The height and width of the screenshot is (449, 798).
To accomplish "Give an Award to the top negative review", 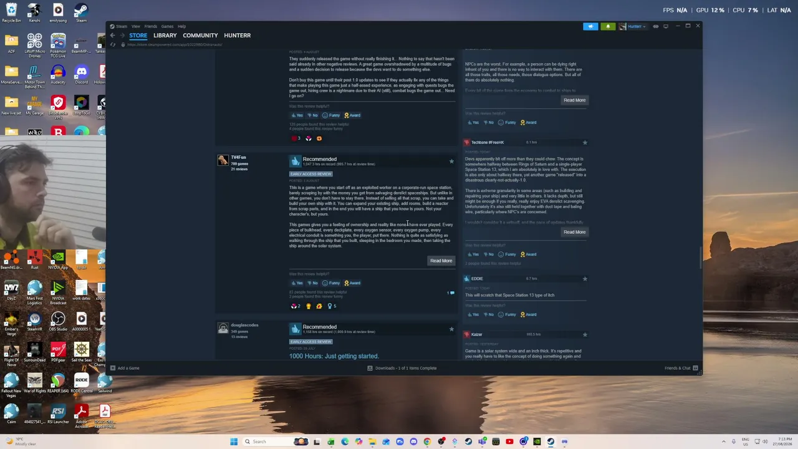I will [352, 115].
